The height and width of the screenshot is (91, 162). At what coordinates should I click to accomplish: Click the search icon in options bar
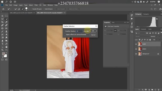click(151, 9)
